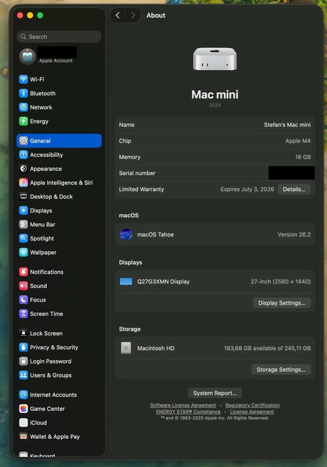Open Software License Agreement link
327x467 pixels.
tap(183, 405)
